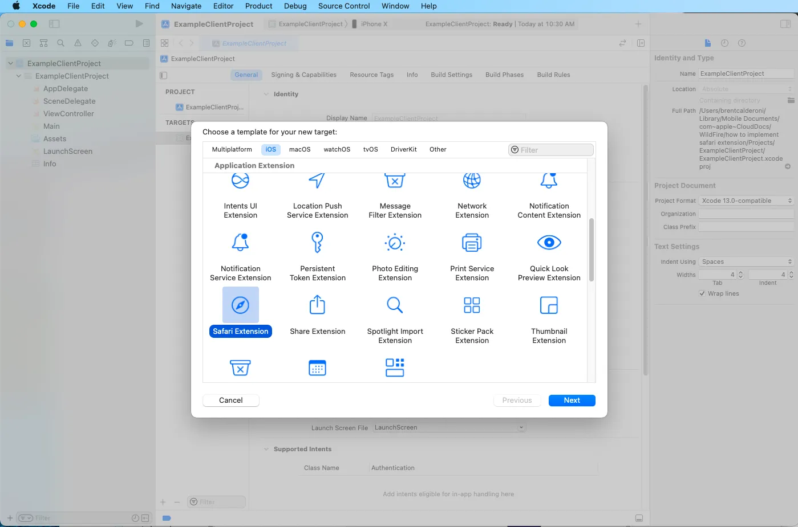Toggle the Wrap lines checkbox

[x=702, y=293]
